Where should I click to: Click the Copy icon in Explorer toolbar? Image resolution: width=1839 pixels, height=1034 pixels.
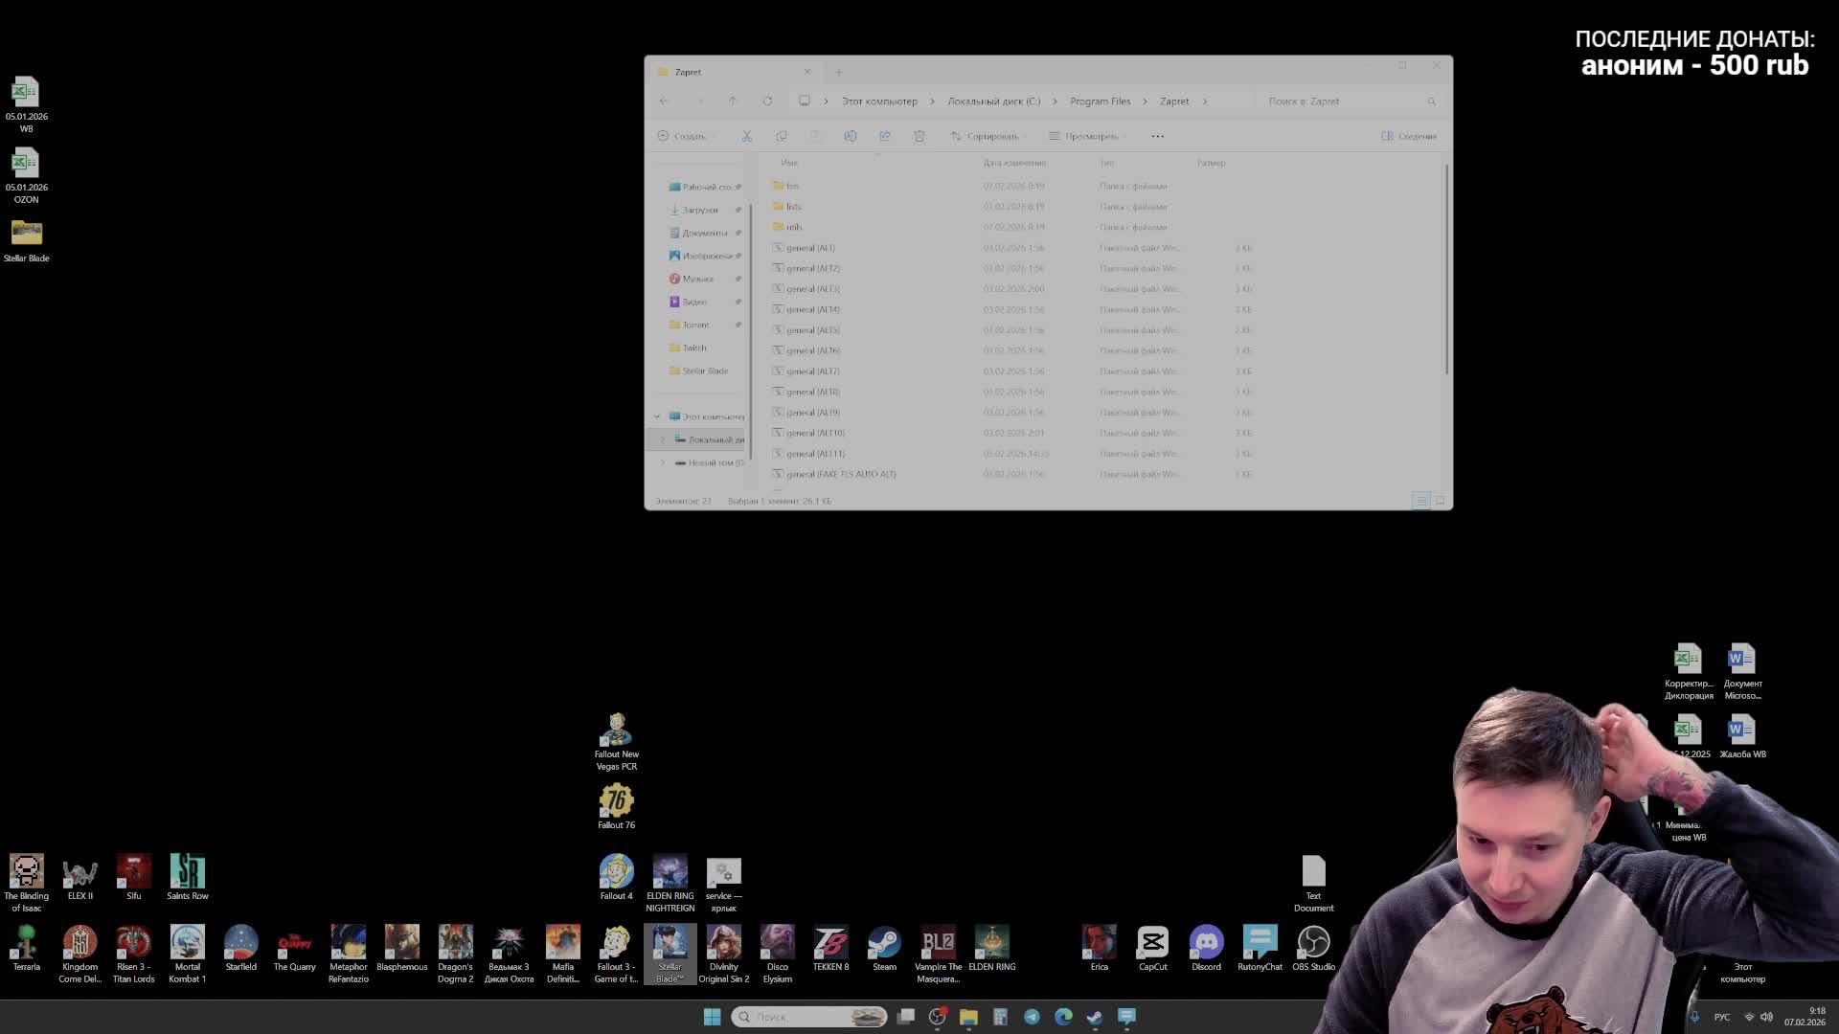tap(782, 136)
